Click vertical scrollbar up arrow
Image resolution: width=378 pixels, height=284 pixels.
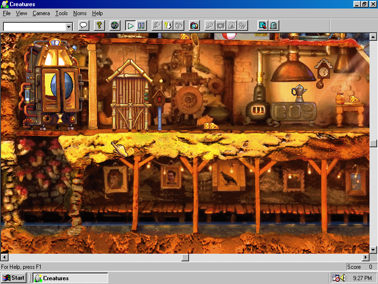(x=373, y=37)
